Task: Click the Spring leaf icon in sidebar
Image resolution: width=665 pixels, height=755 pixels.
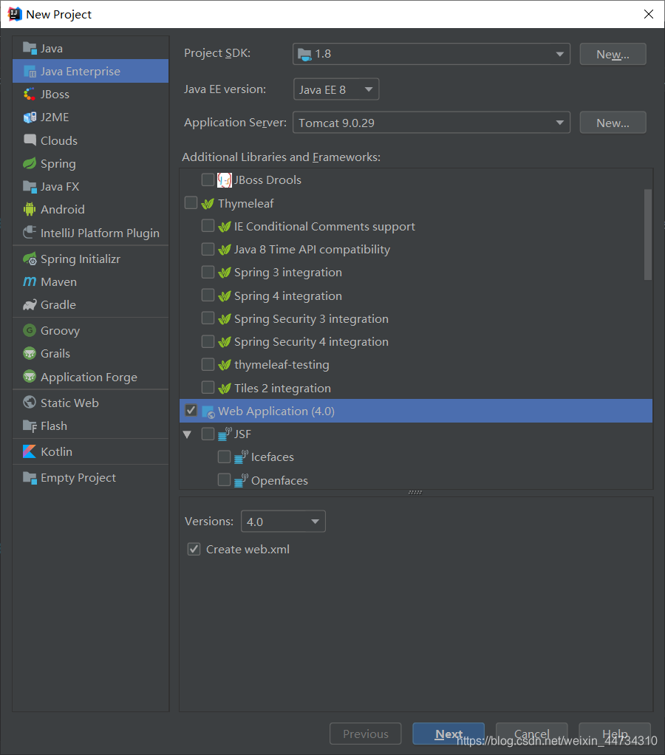Action: [x=30, y=163]
